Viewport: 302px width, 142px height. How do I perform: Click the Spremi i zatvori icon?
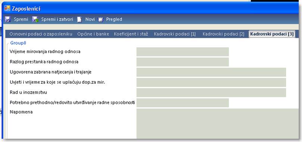pos(35,19)
